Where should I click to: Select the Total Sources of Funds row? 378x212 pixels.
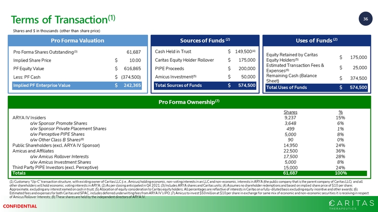[204, 85]
